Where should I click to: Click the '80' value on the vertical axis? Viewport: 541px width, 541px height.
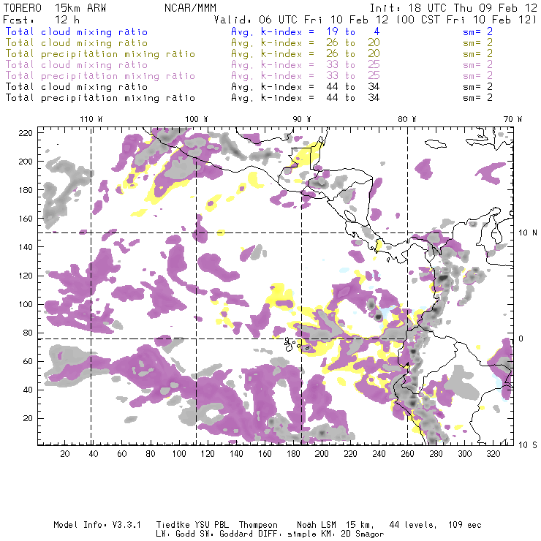(x=29, y=333)
